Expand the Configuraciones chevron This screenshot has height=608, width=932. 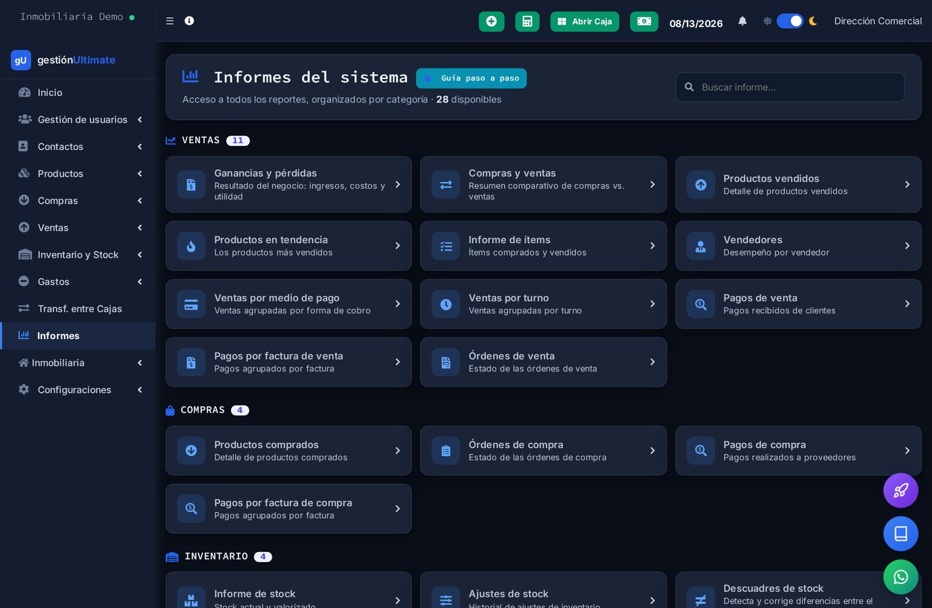[140, 390]
